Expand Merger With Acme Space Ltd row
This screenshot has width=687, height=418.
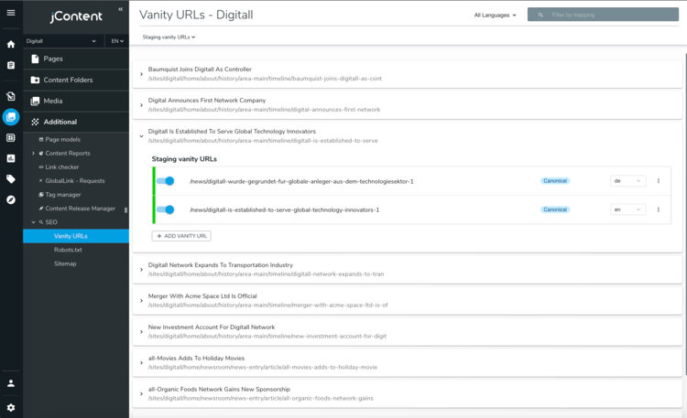(141, 301)
